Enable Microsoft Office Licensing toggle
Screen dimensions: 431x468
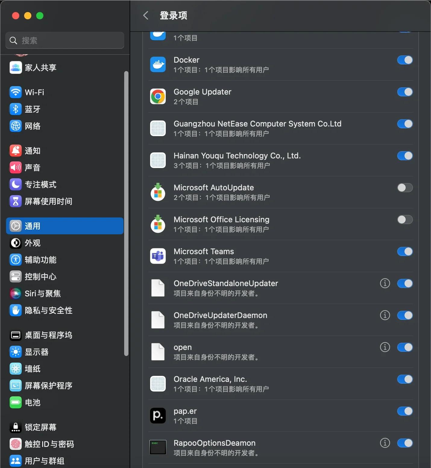[x=405, y=220]
